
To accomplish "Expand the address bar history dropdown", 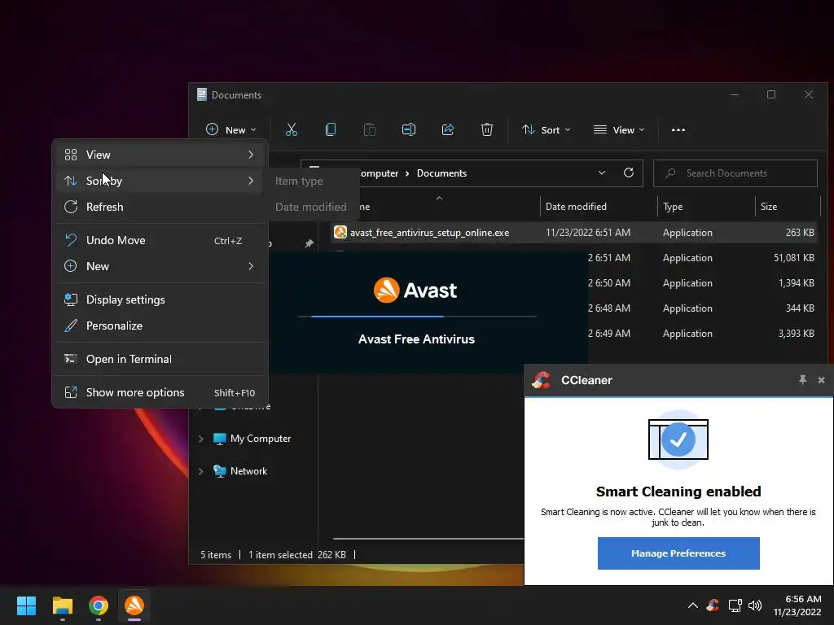I will point(602,173).
